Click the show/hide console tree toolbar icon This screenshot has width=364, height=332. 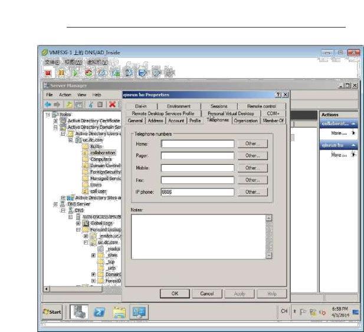(79, 105)
